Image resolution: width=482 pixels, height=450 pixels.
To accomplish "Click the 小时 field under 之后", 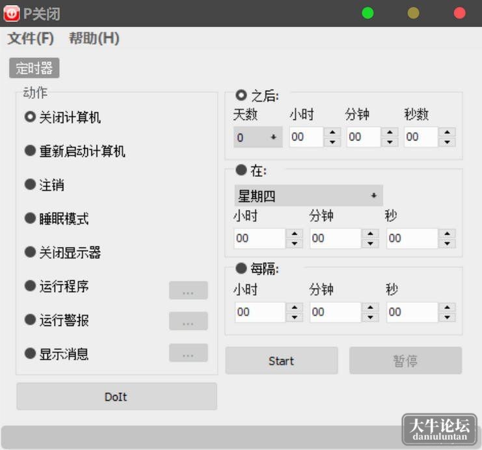I will (306, 137).
